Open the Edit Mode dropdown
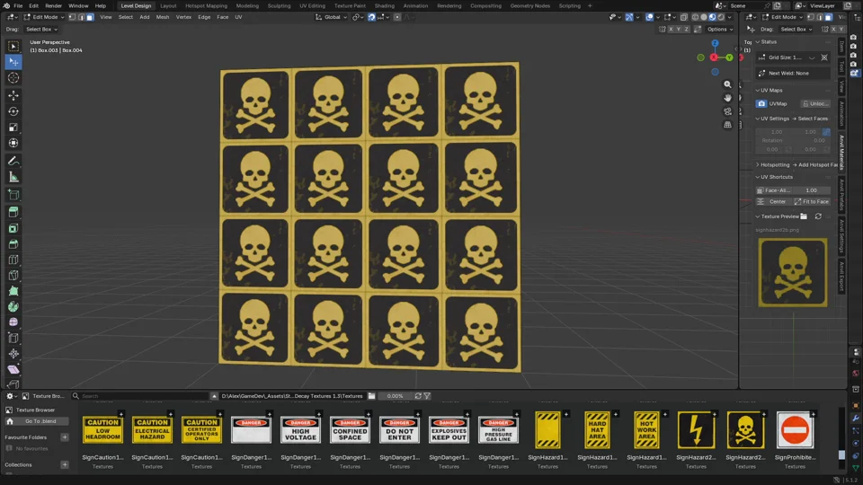 43,17
